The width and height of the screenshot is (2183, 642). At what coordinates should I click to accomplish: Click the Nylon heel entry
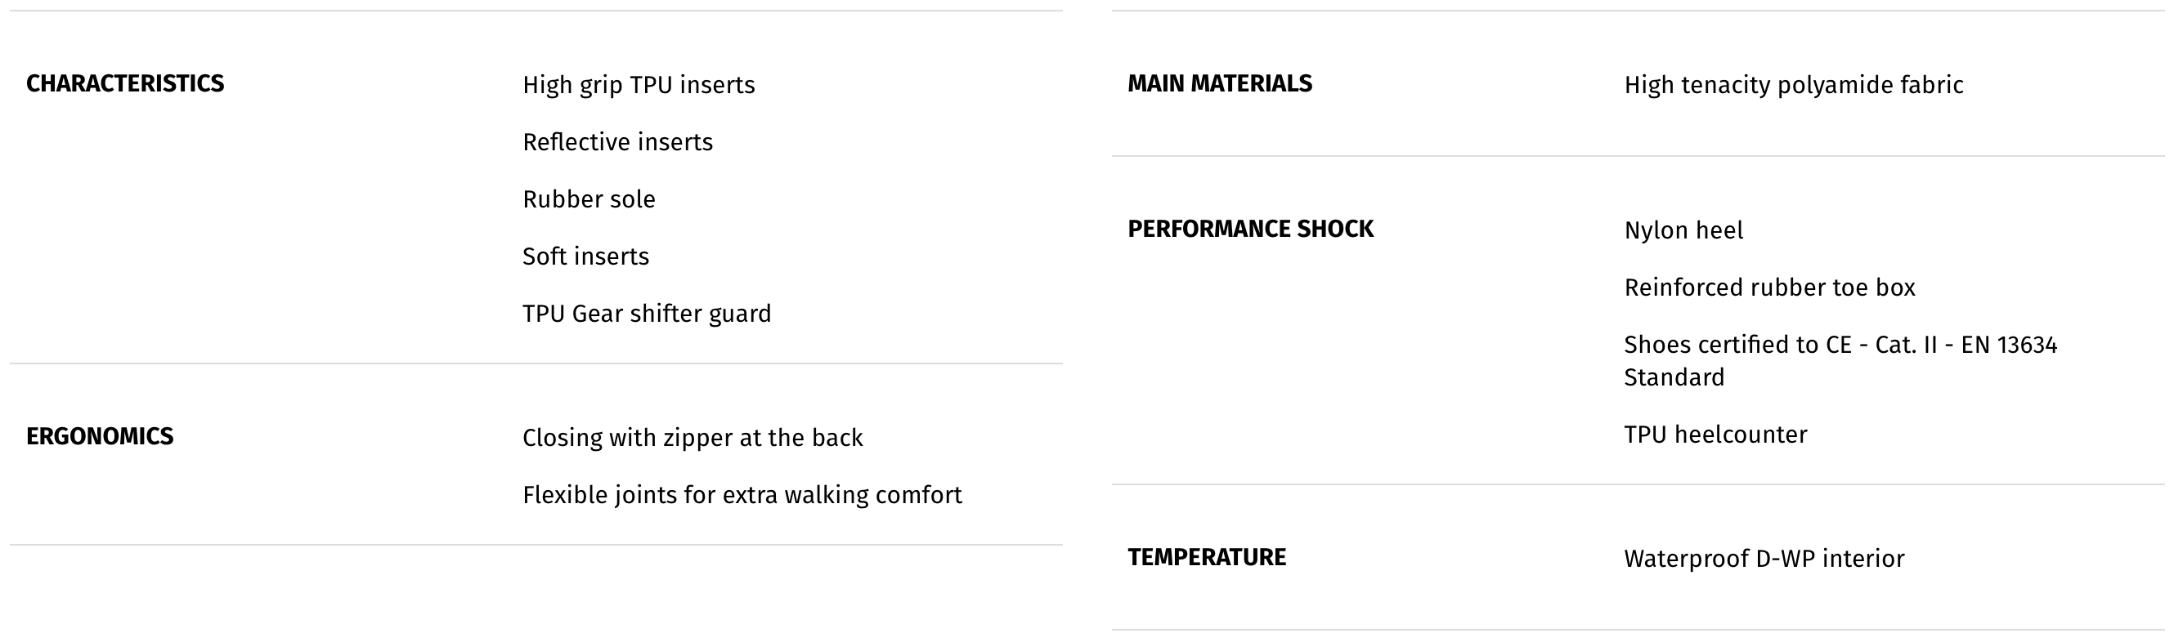coord(1683,230)
